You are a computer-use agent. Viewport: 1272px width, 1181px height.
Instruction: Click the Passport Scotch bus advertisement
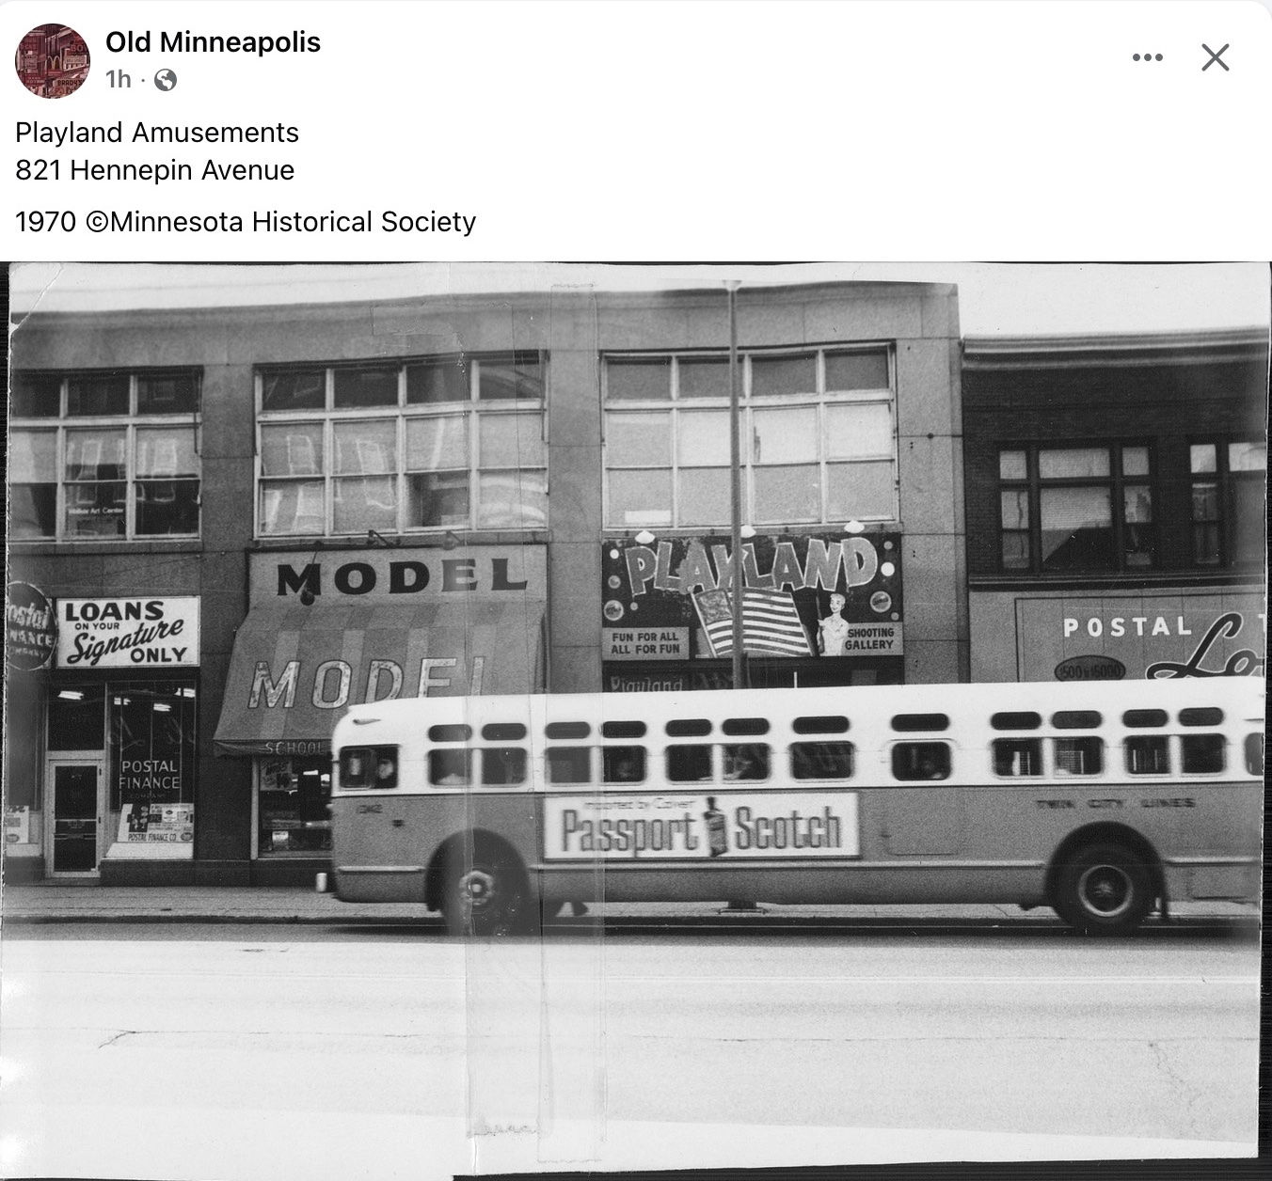[701, 827]
